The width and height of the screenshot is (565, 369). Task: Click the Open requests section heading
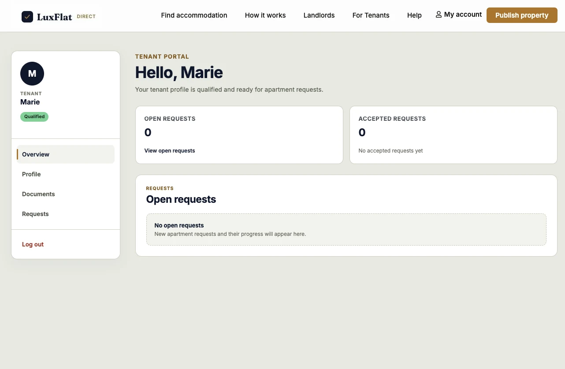[x=181, y=199]
